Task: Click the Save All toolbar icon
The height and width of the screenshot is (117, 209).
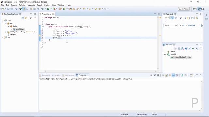Action: tap(12, 9)
